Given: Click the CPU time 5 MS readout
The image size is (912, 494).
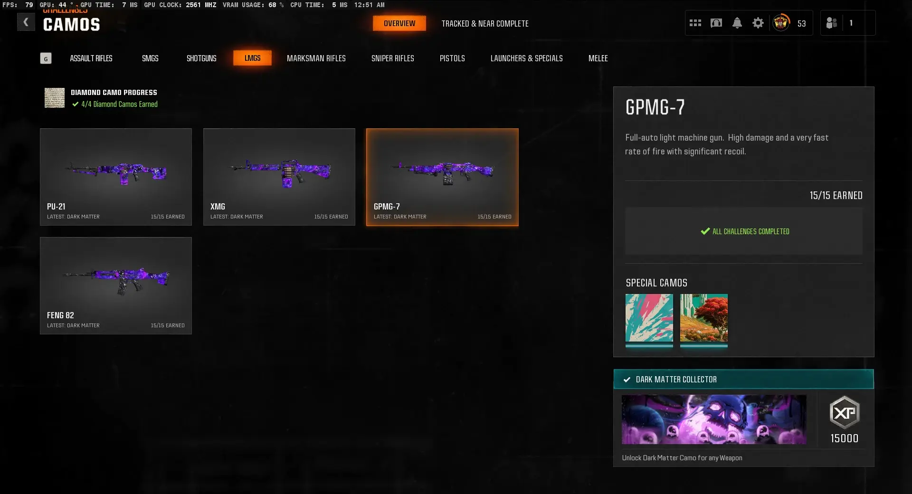Looking at the screenshot, I should (x=319, y=5).
